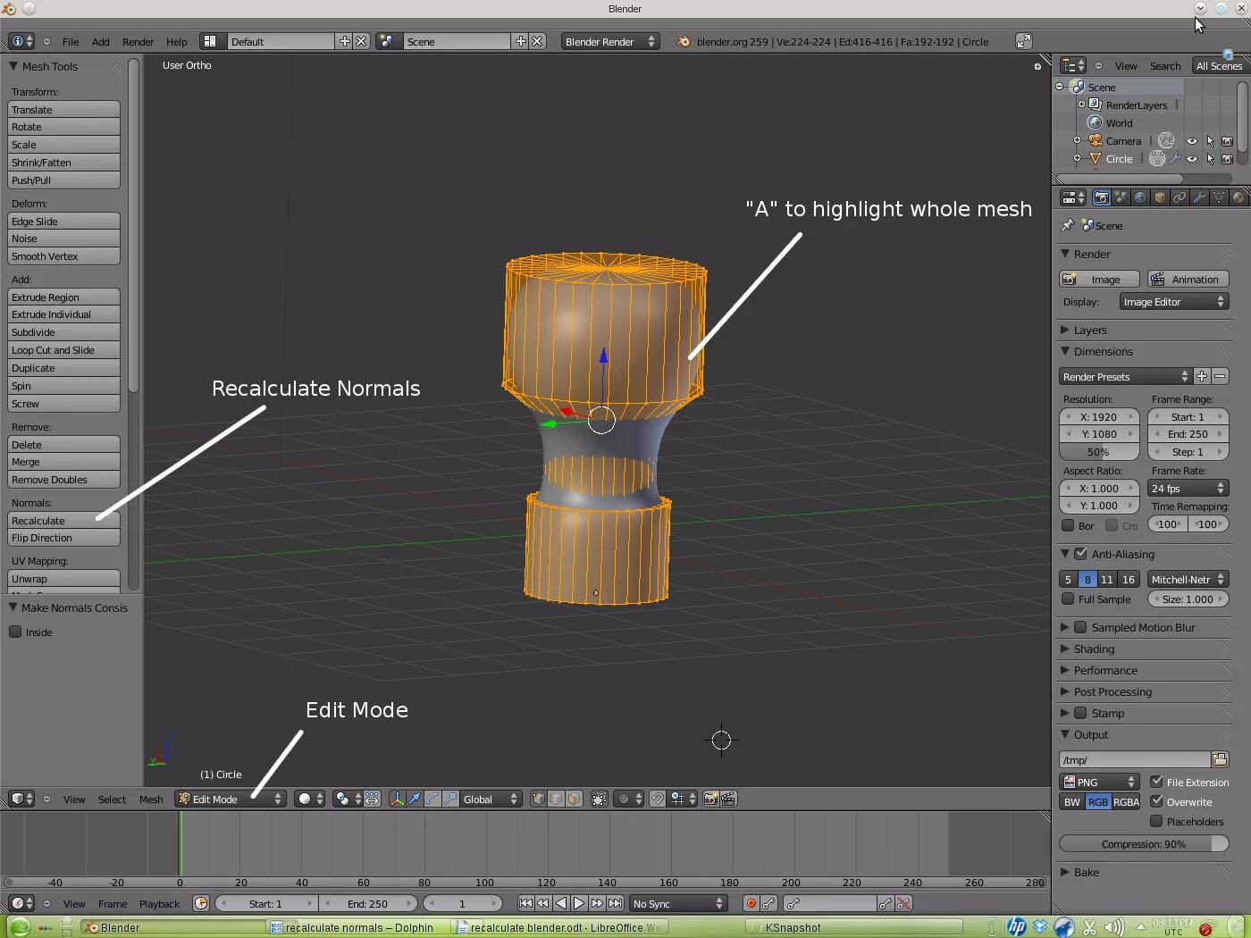Image resolution: width=1251 pixels, height=938 pixels.
Task: Open the Material sphere tab
Action: 1238,197
